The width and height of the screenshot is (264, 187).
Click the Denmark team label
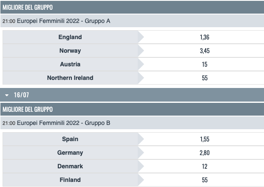tap(70, 166)
